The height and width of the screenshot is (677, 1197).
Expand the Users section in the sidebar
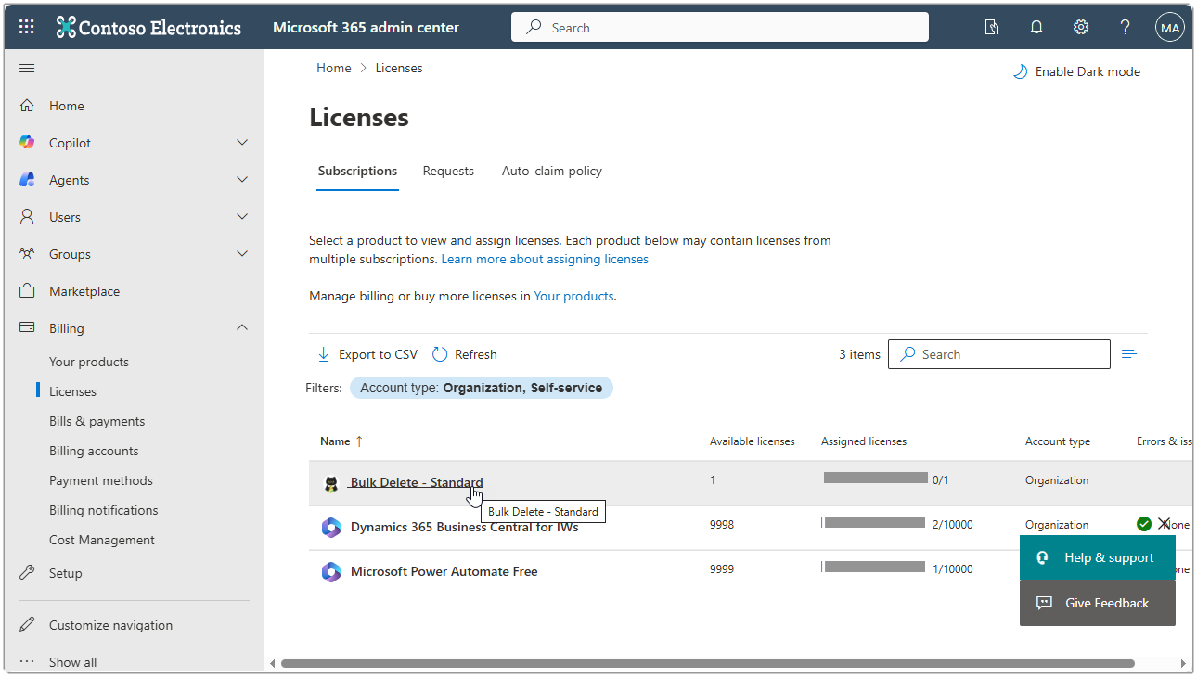click(x=241, y=216)
